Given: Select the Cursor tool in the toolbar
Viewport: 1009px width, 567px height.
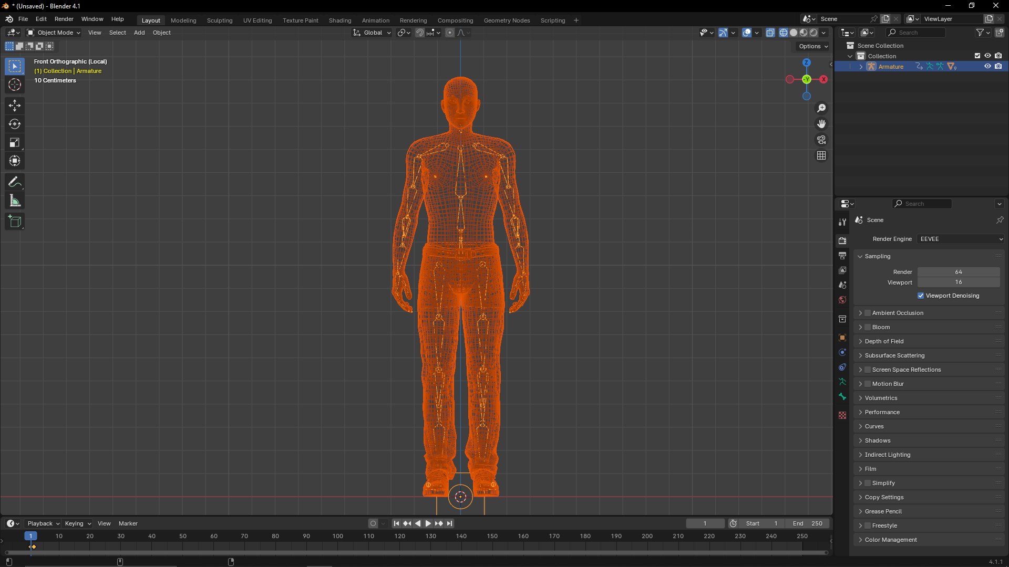Looking at the screenshot, I should (x=15, y=85).
